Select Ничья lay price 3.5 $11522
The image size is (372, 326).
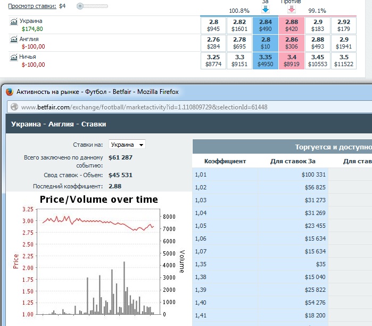[344, 61]
